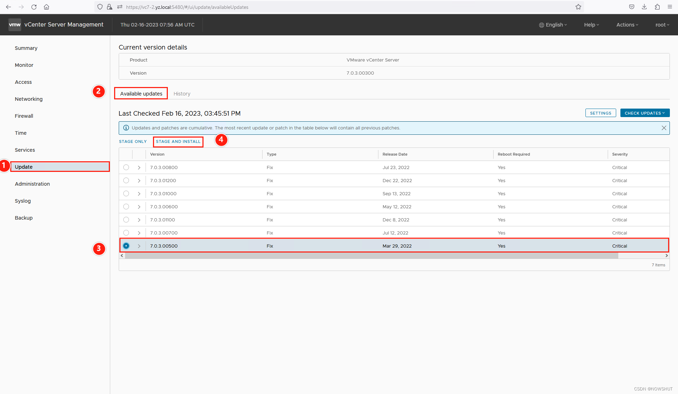Open the browser home page icon
The image size is (678, 394).
pyautogui.click(x=46, y=7)
